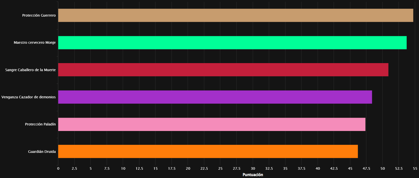Click the "Guardián Druida" category label
Image resolution: width=419 pixels, height=178 pixels.
pyautogui.click(x=42, y=152)
